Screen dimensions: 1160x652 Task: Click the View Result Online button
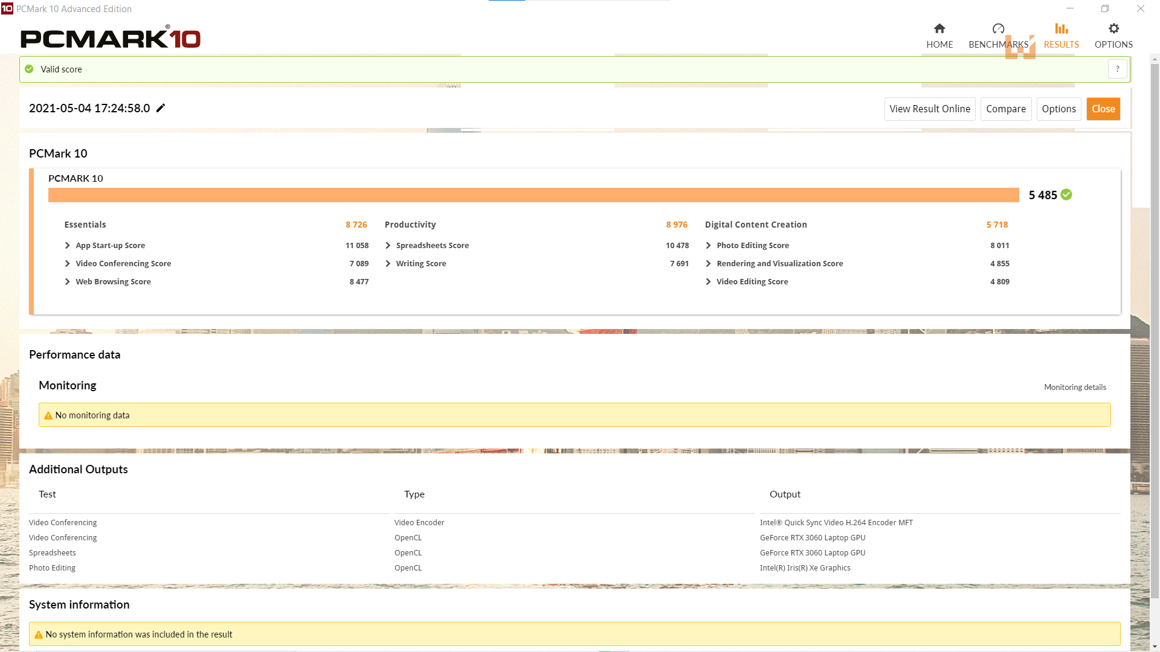(929, 109)
